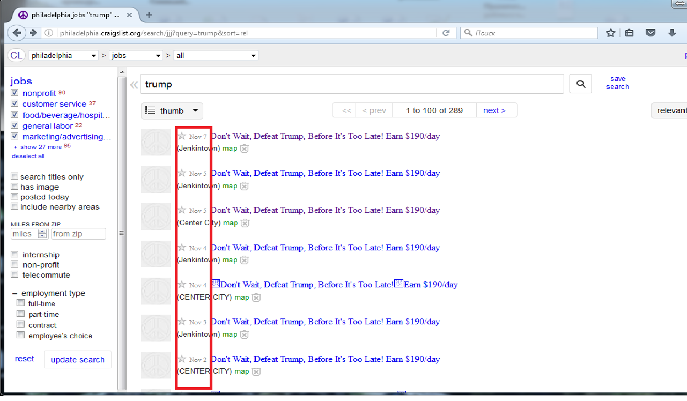The image size is (687, 401).
Task: Click the Nov 7 listing thumbnail
Action: coord(156,142)
